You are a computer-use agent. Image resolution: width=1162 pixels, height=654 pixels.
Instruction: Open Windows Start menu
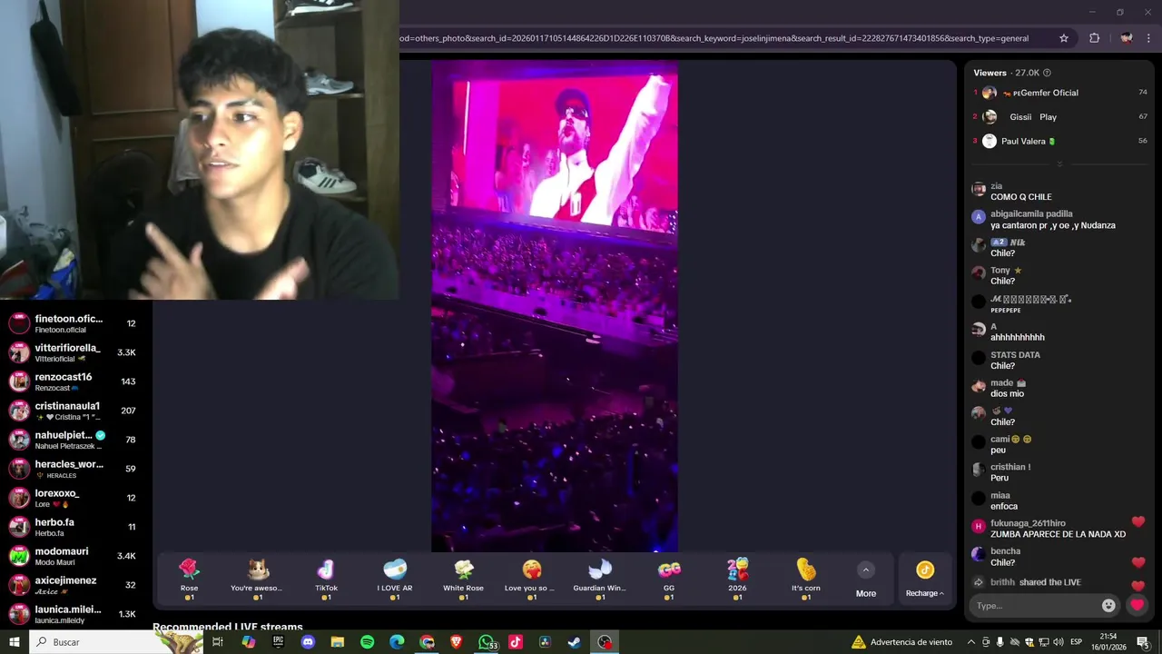(x=14, y=642)
